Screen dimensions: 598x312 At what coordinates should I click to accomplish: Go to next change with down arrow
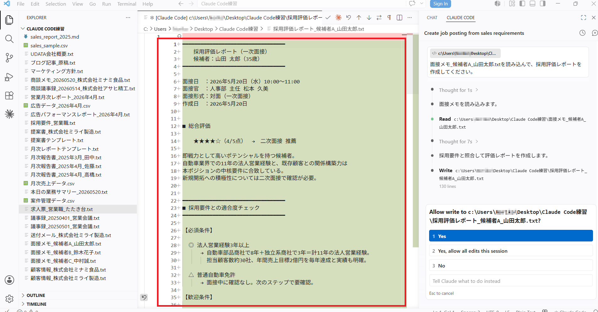(x=369, y=18)
